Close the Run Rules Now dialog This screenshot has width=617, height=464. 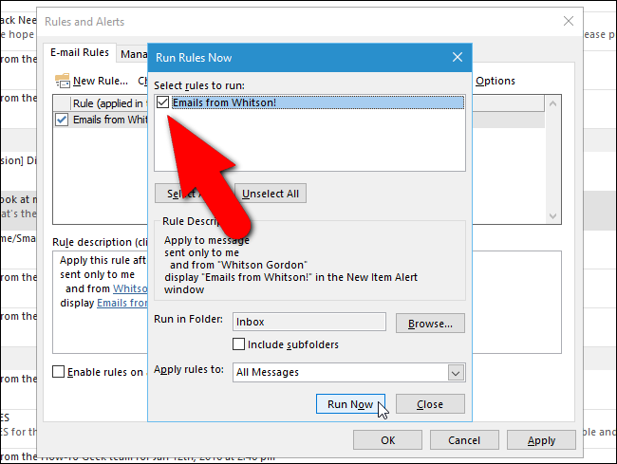point(458,58)
